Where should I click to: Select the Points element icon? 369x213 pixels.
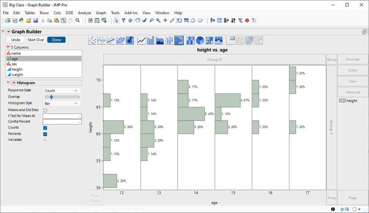click(92, 40)
